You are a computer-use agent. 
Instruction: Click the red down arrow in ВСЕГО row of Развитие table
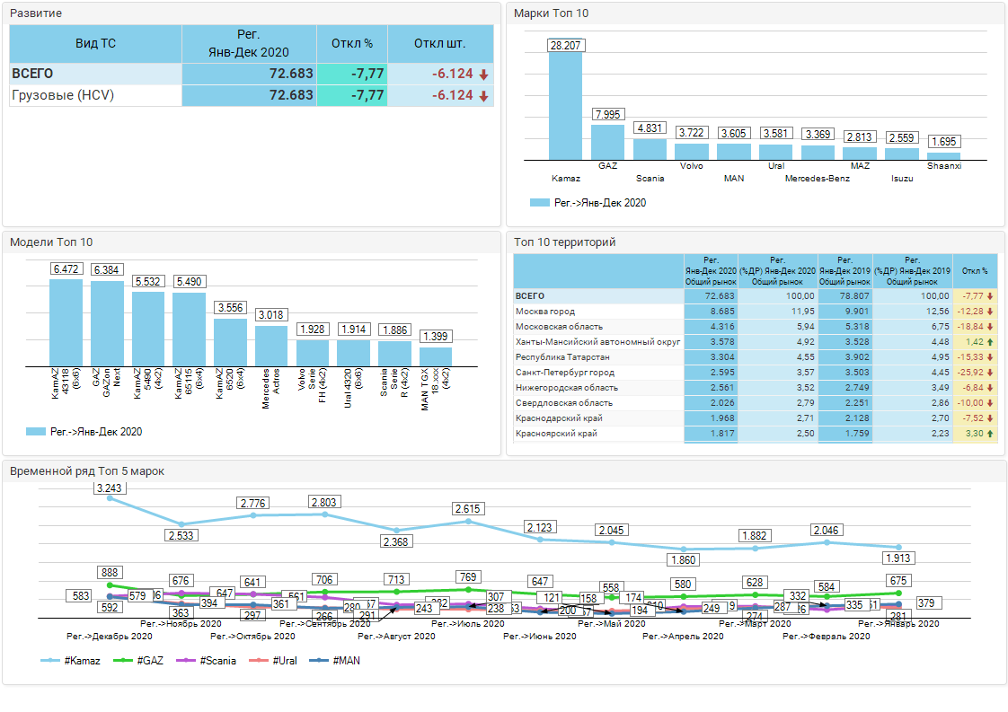pos(483,75)
